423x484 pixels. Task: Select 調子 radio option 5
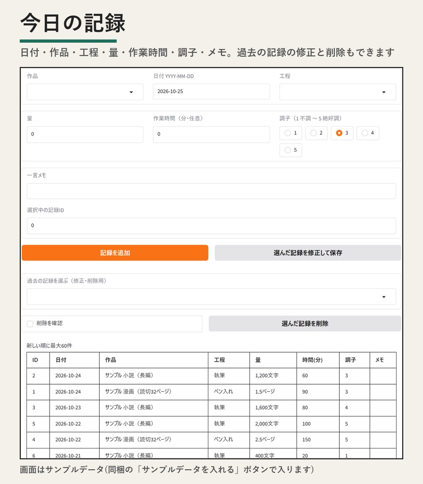coord(291,150)
